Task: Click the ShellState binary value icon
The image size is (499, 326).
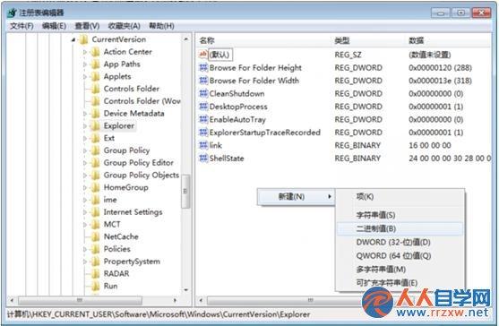Action: coord(203,158)
